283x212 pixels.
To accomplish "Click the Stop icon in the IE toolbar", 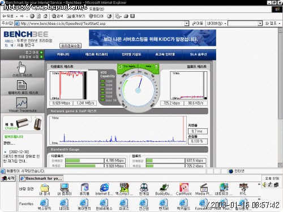I will coord(32,16).
